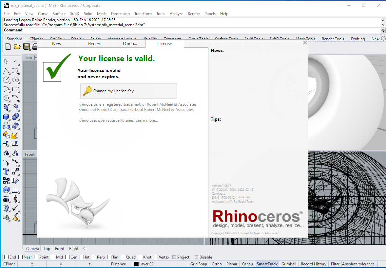Follow the Learn more... link
Viewport: 386px width, 268px height.
tap(147, 120)
